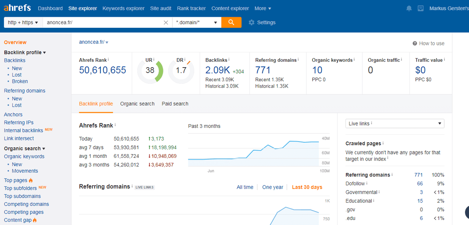The width and height of the screenshot is (469, 225).
Task: Expand the anoncea.fr/ target dropdown arrow
Action: (x=107, y=43)
